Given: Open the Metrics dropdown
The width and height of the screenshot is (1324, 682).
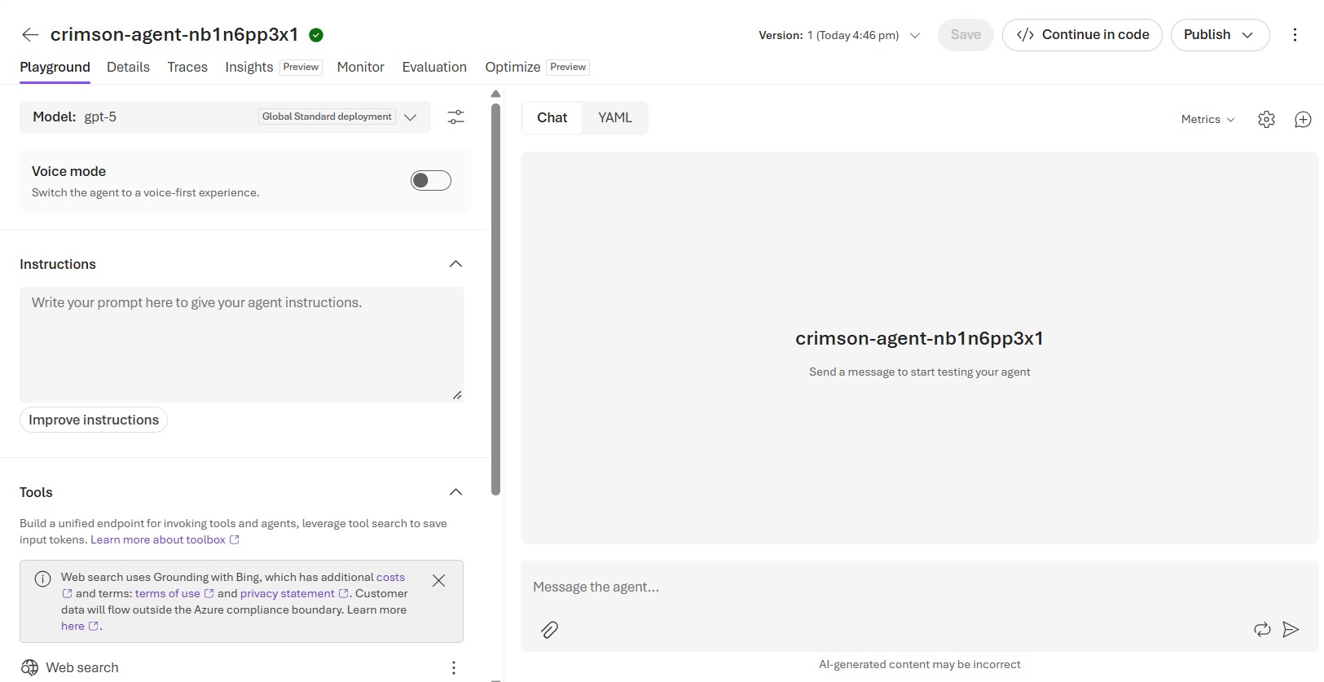Looking at the screenshot, I should coord(1207,120).
